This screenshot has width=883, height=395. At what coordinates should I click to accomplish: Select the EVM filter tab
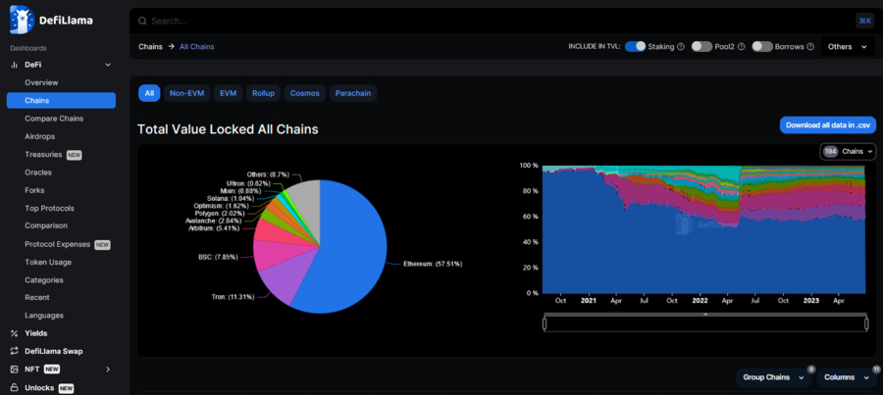[228, 93]
